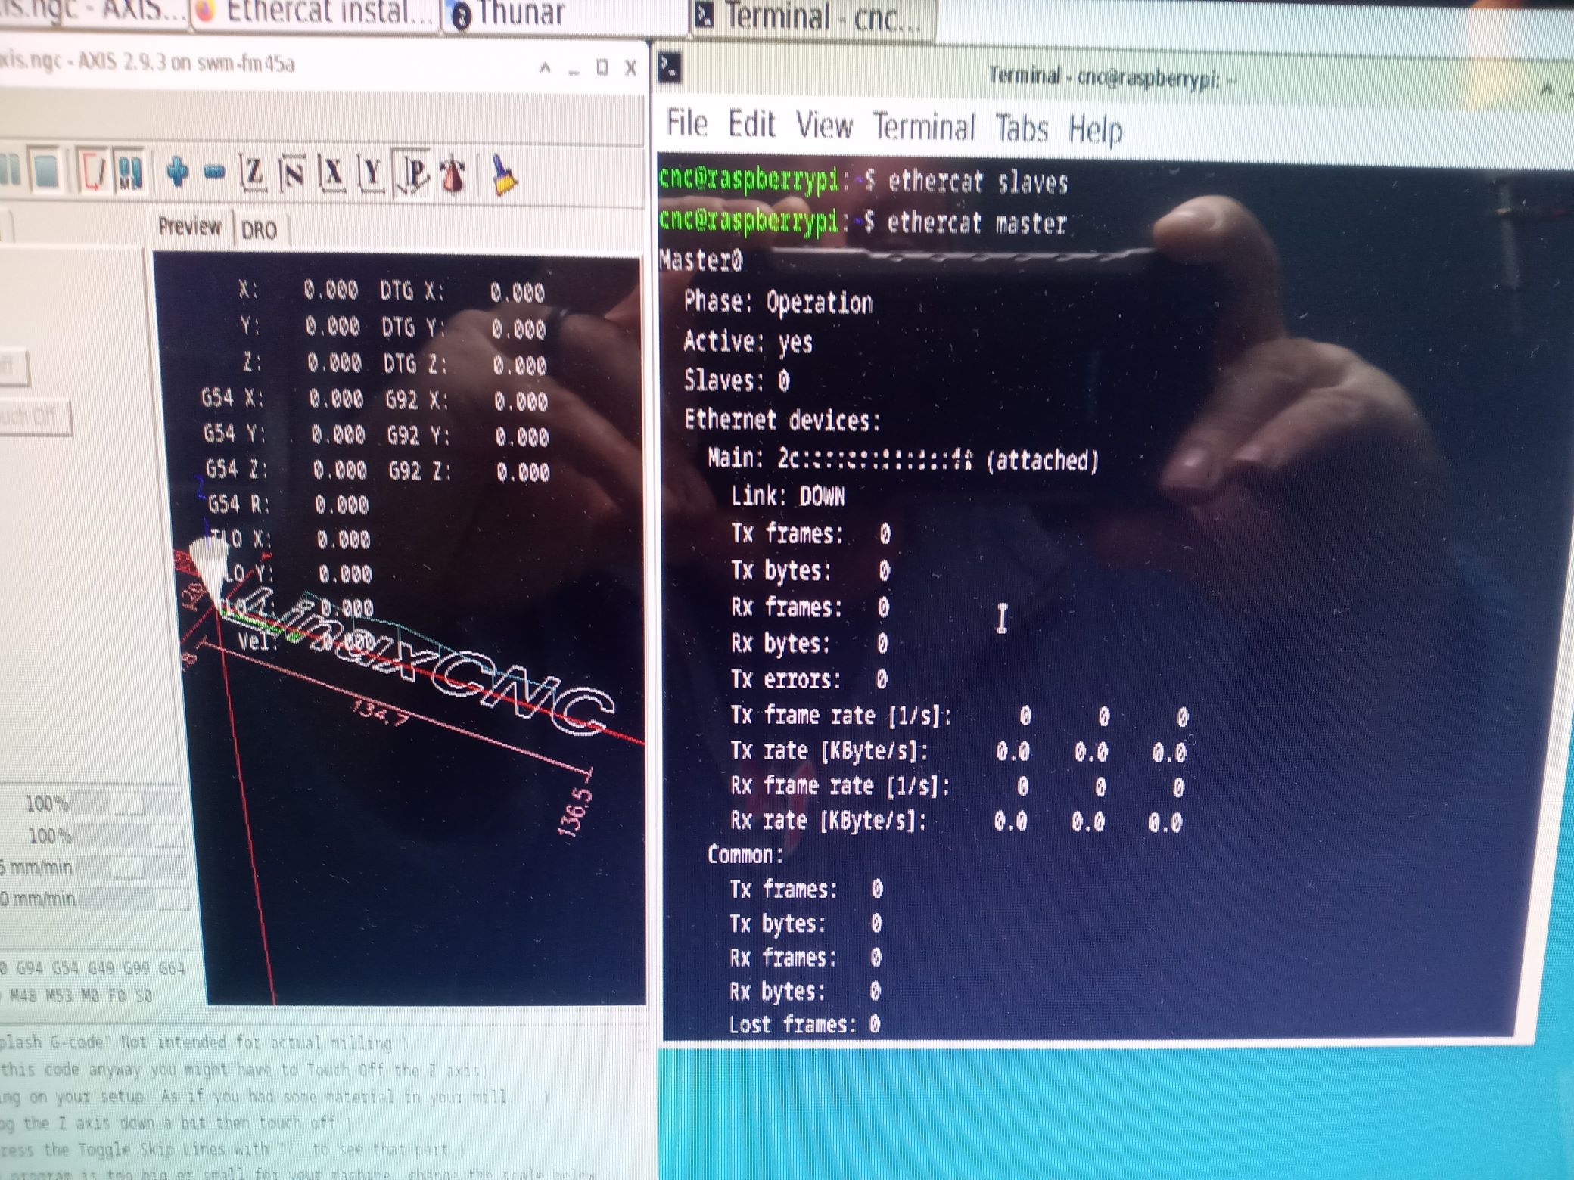Screen dimensions: 1574x1180
Task: Open the Tabs menu in terminal
Action: [x=1022, y=129]
